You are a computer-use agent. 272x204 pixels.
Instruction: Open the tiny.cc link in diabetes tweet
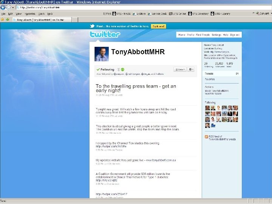click(107, 181)
